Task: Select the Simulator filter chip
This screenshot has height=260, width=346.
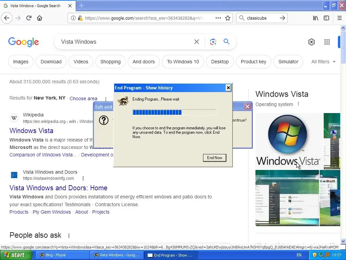Action: pyautogui.click(x=288, y=62)
